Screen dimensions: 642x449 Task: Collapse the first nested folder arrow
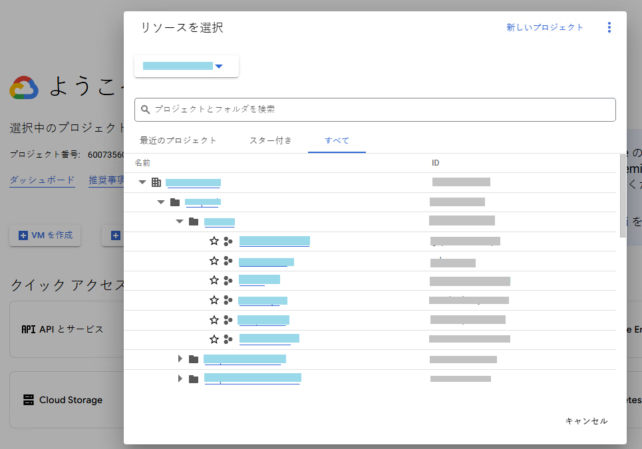(x=161, y=202)
